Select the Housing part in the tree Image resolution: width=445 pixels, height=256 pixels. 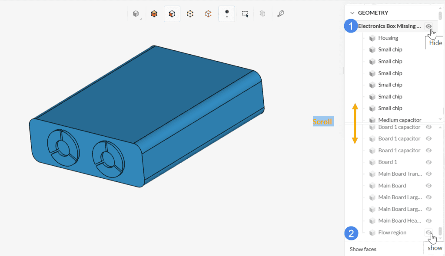click(x=388, y=38)
